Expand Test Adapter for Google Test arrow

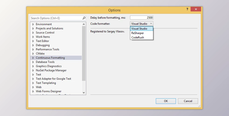pos(33,79)
